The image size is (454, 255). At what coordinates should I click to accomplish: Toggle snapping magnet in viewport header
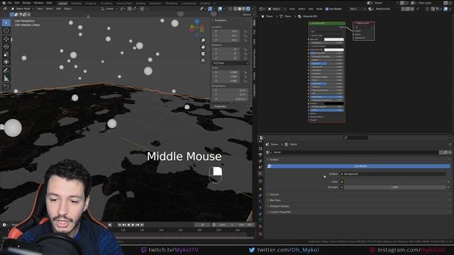[x=129, y=9]
